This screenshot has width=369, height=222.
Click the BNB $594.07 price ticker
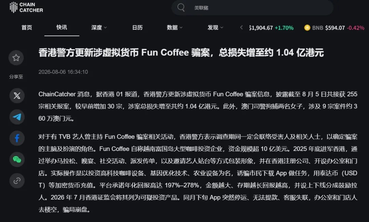334,28
